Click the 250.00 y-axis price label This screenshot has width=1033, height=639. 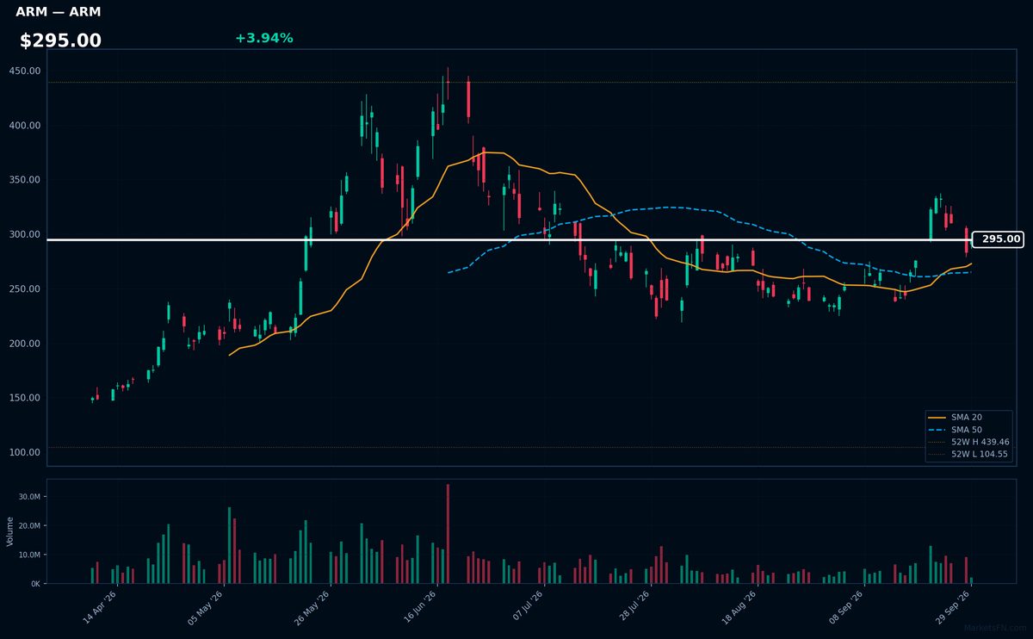25,288
